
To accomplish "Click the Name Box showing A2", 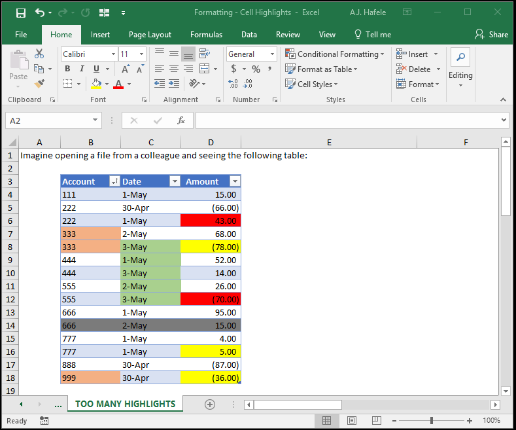I will 54,120.
